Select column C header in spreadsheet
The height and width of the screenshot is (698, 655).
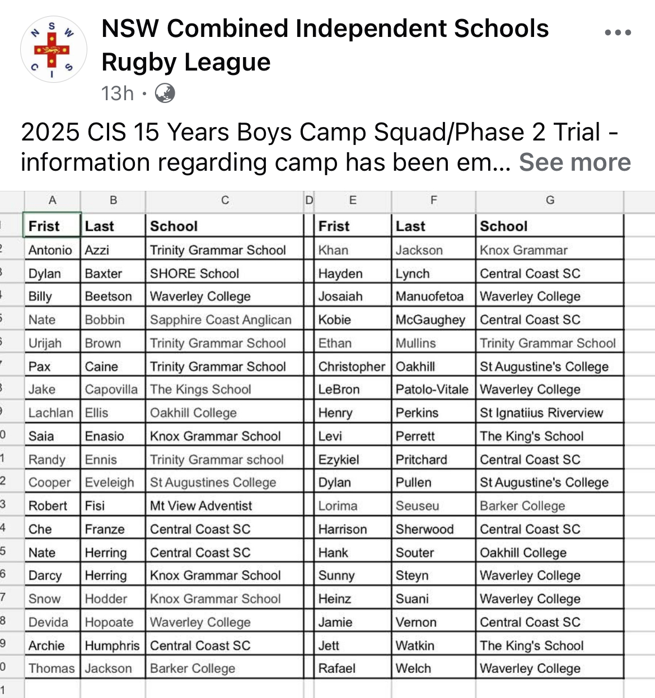[224, 200]
